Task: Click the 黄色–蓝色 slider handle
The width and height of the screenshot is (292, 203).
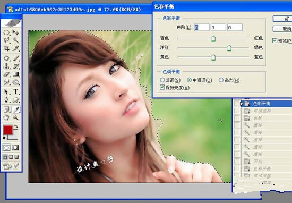Action: coord(213,57)
